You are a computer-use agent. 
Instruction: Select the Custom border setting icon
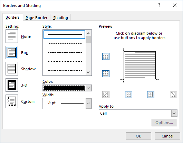click(12, 101)
